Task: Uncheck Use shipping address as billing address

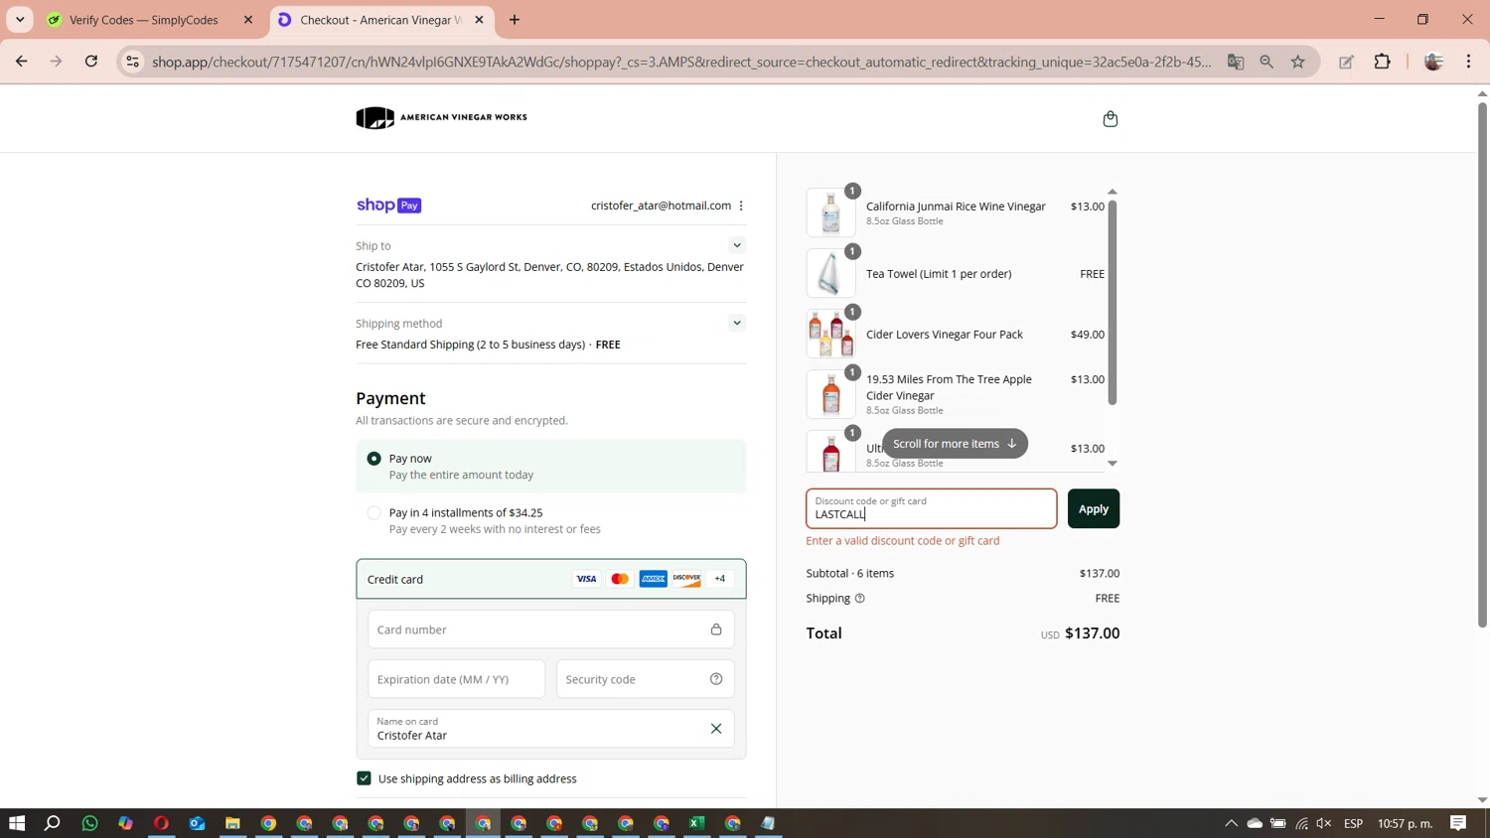Action: pyautogui.click(x=364, y=778)
